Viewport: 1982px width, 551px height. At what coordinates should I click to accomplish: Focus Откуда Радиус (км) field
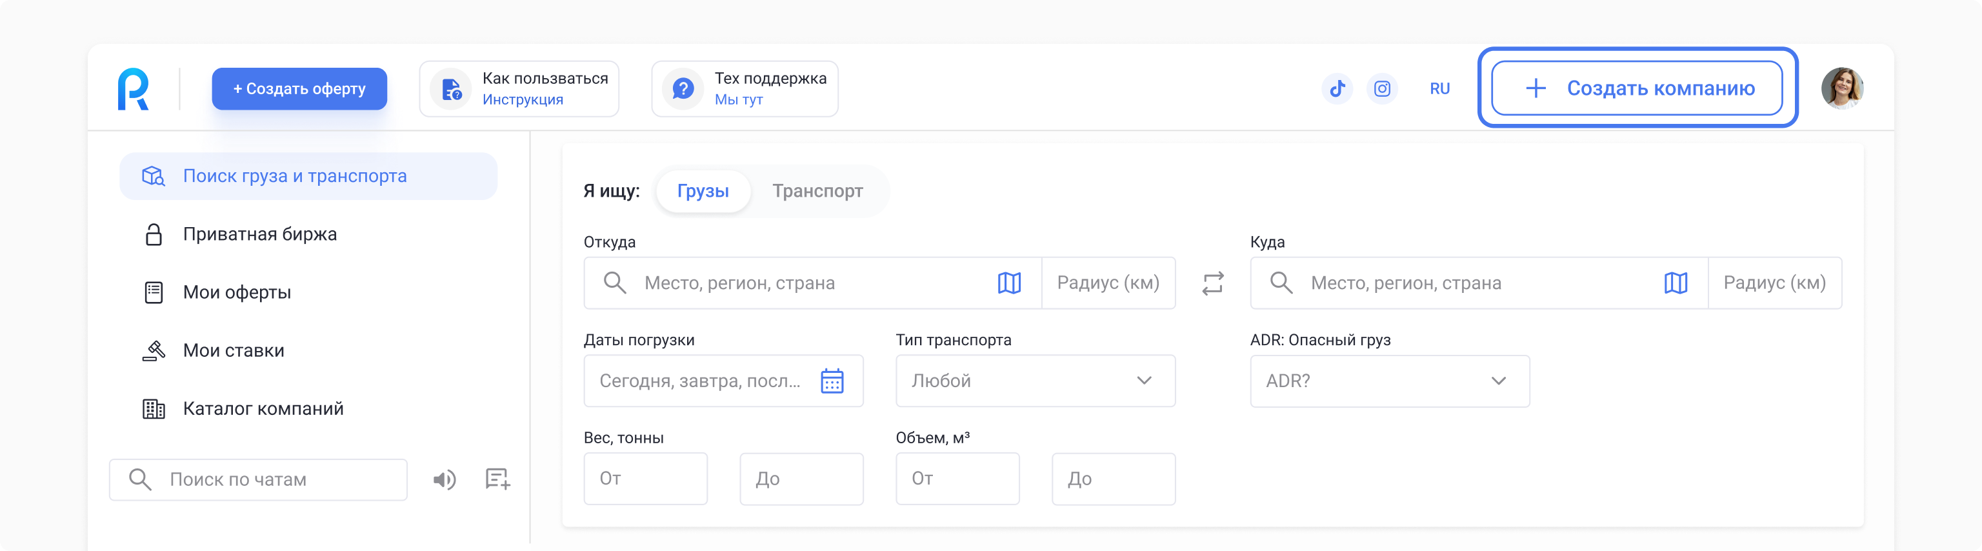[1108, 283]
